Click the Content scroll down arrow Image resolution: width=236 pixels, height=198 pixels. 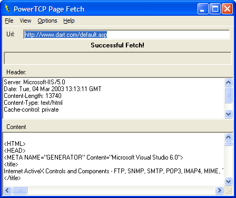pos(228,181)
